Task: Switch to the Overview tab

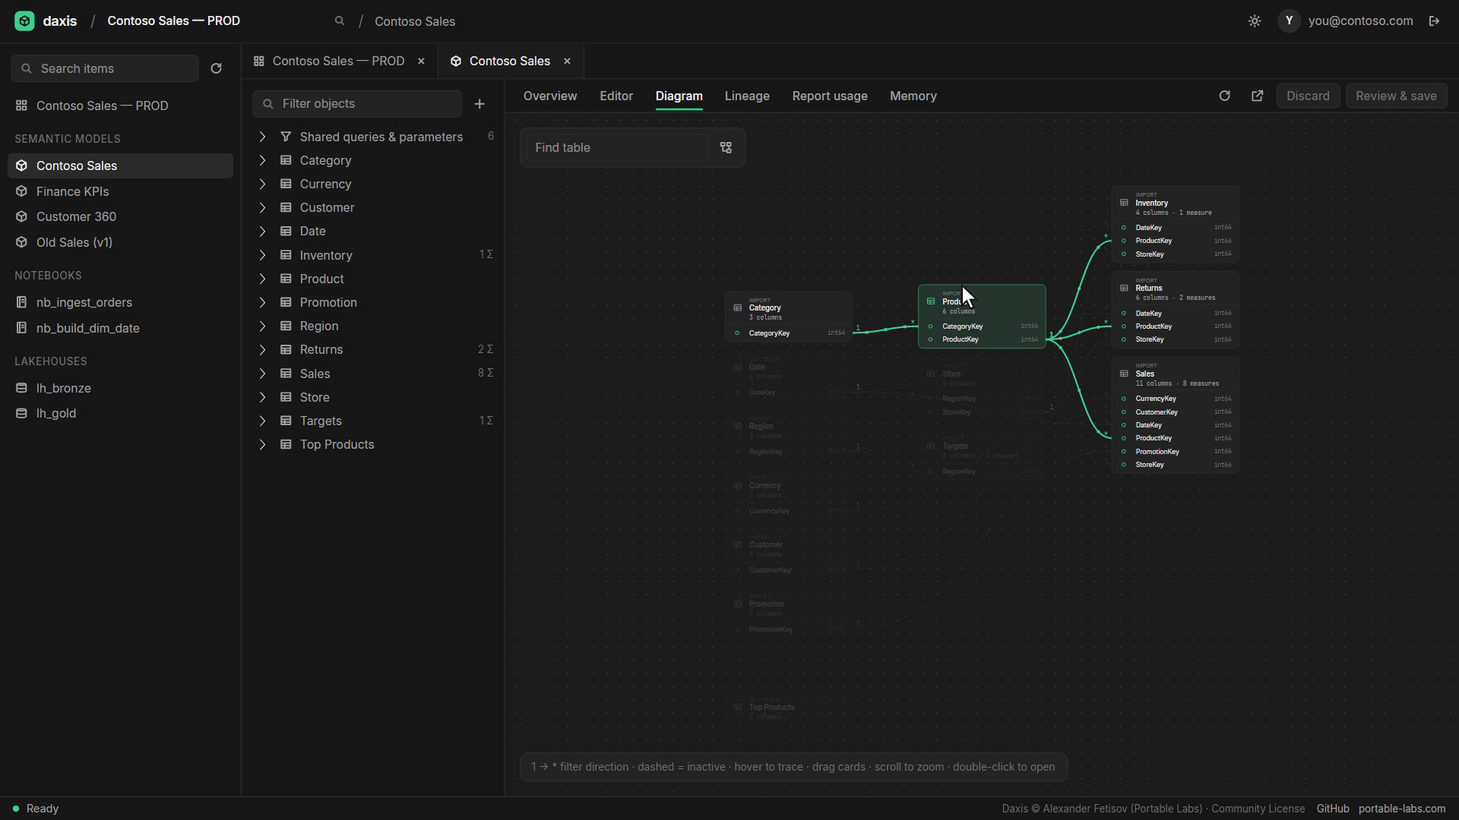Action: pyautogui.click(x=550, y=96)
